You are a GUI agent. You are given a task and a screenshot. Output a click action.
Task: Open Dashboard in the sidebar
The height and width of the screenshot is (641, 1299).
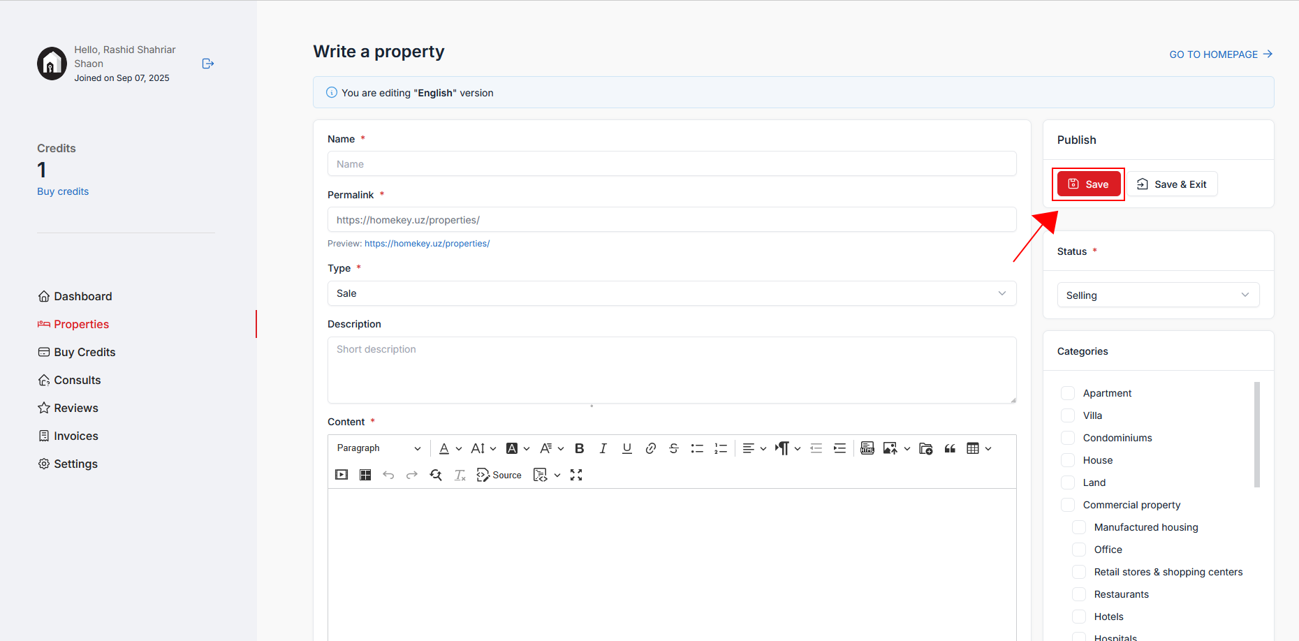click(75, 296)
